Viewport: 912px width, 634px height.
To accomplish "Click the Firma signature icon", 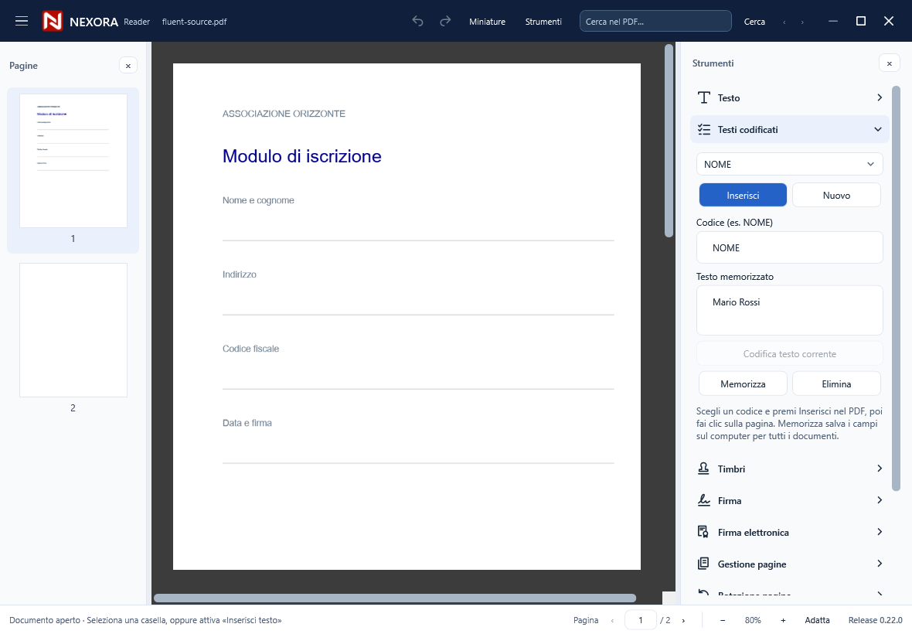I will (x=704, y=500).
